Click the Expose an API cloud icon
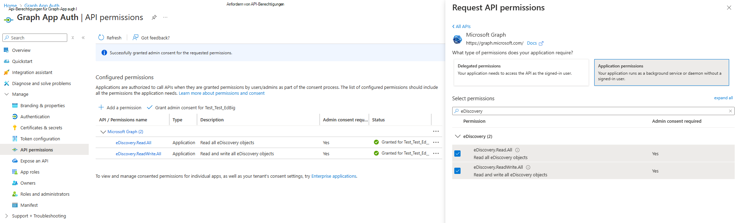This screenshot has height=223, width=735. pyautogui.click(x=15, y=161)
